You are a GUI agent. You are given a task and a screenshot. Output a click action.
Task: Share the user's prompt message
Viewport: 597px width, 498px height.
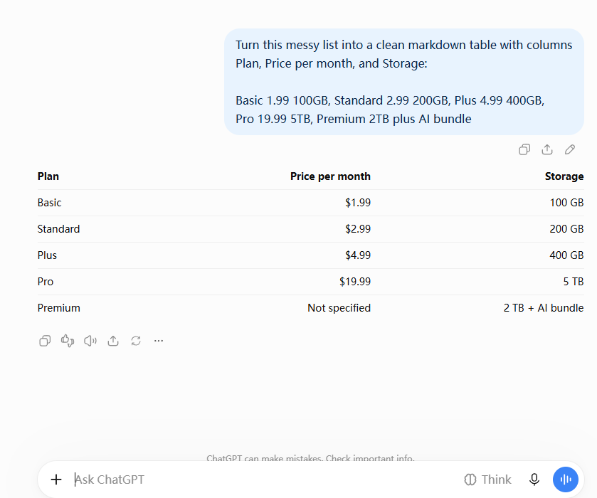point(547,149)
